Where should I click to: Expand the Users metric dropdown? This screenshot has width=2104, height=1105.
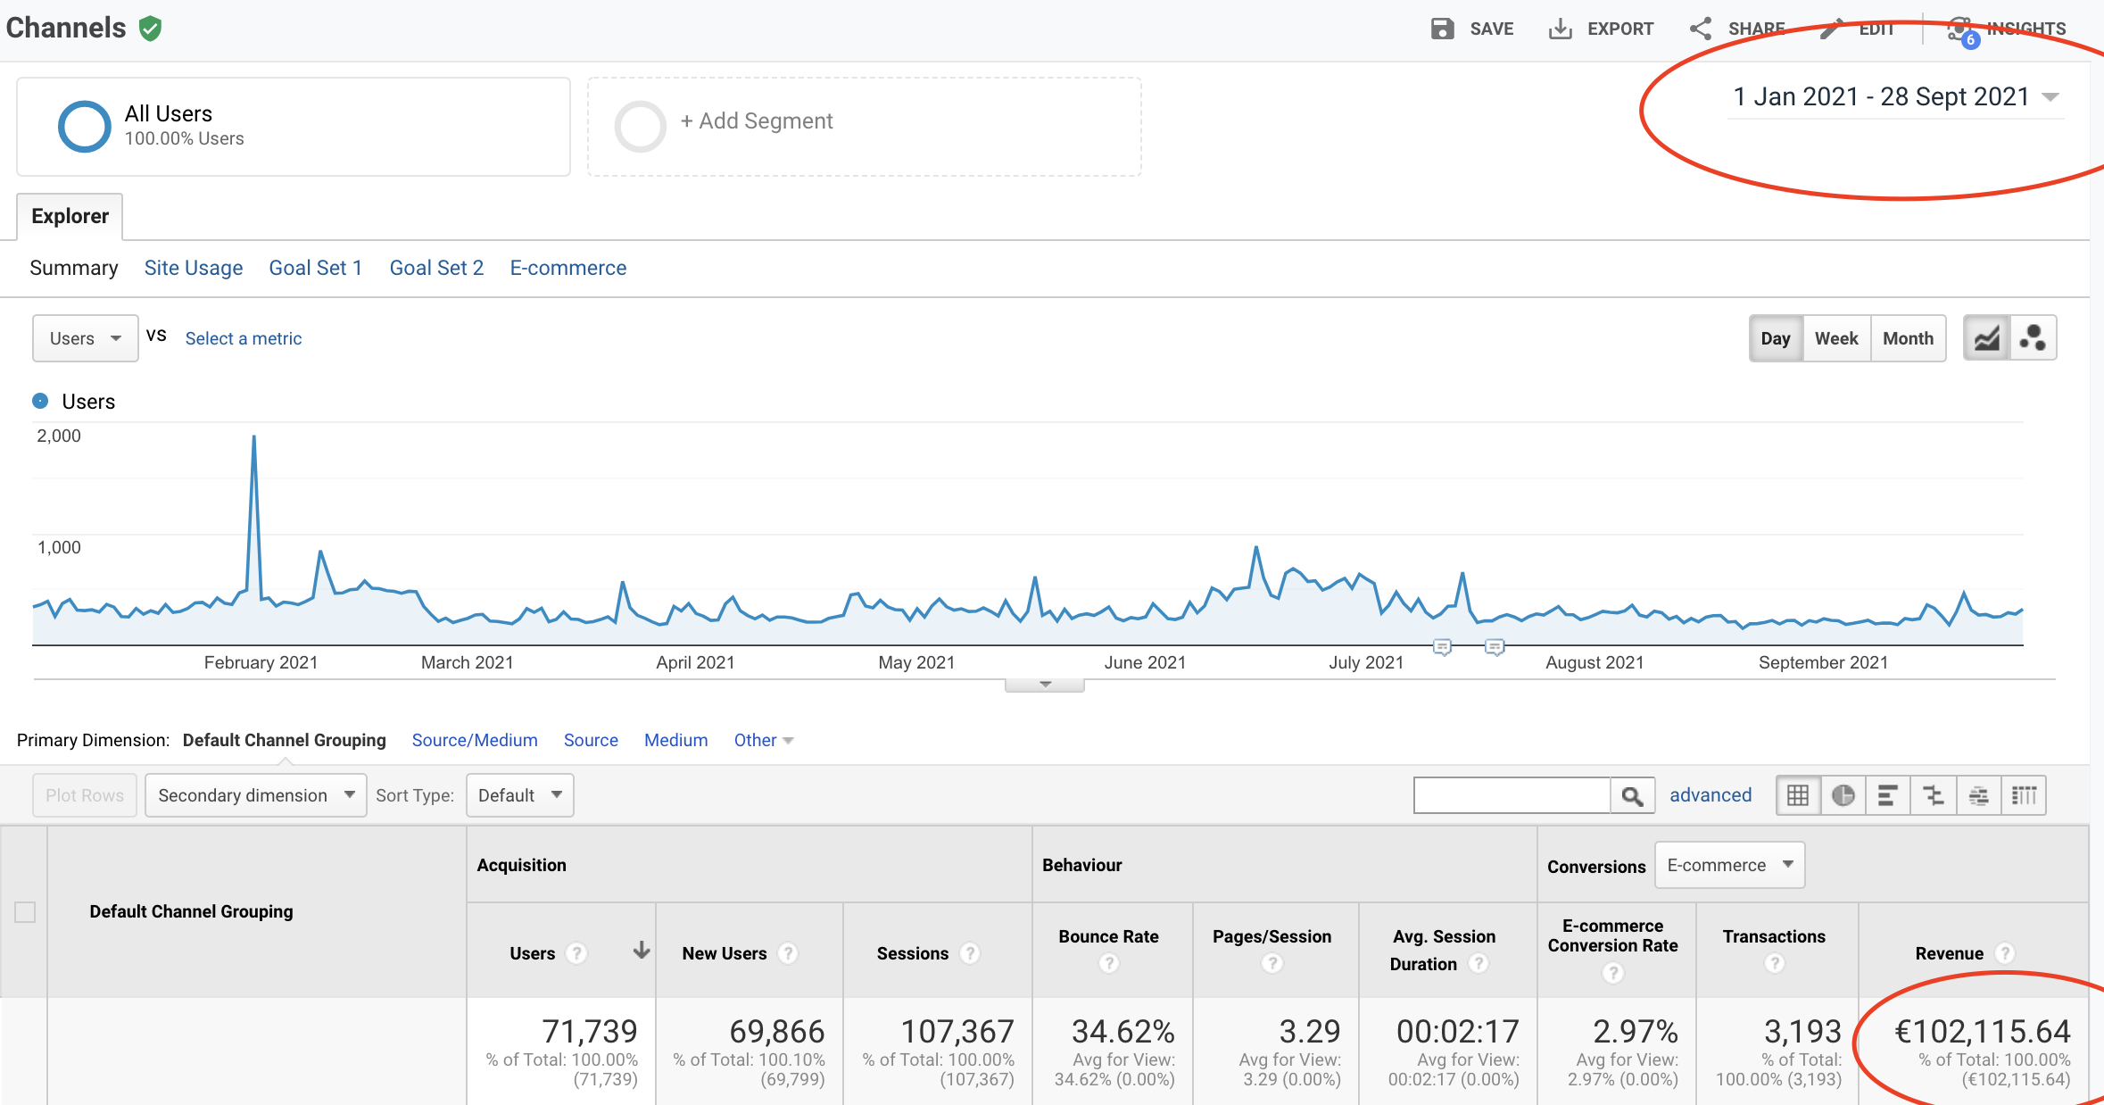pos(85,338)
